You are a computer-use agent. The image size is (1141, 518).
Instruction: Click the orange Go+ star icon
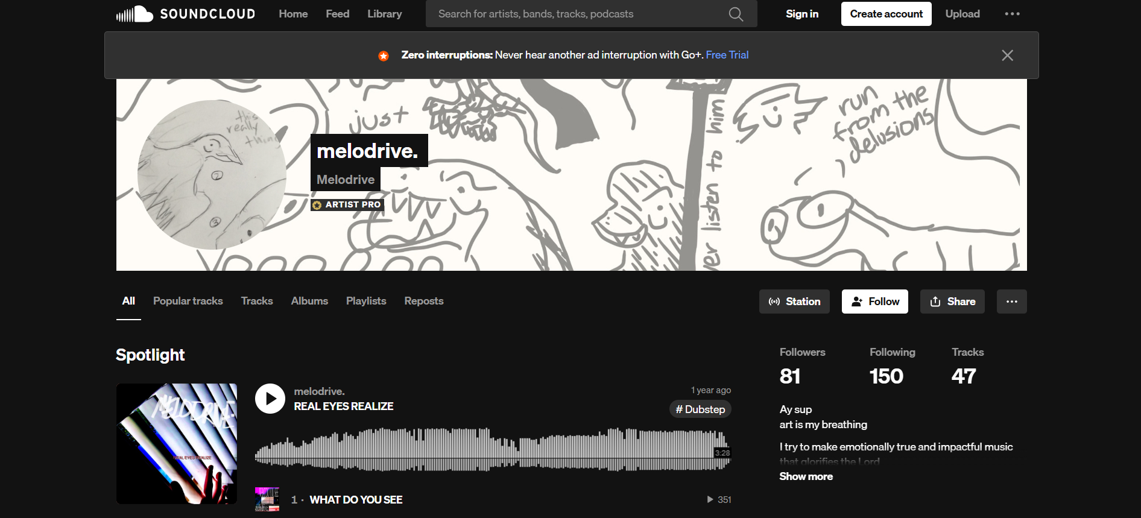384,55
